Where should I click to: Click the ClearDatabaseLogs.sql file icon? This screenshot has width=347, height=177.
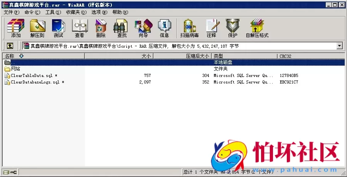7,82
